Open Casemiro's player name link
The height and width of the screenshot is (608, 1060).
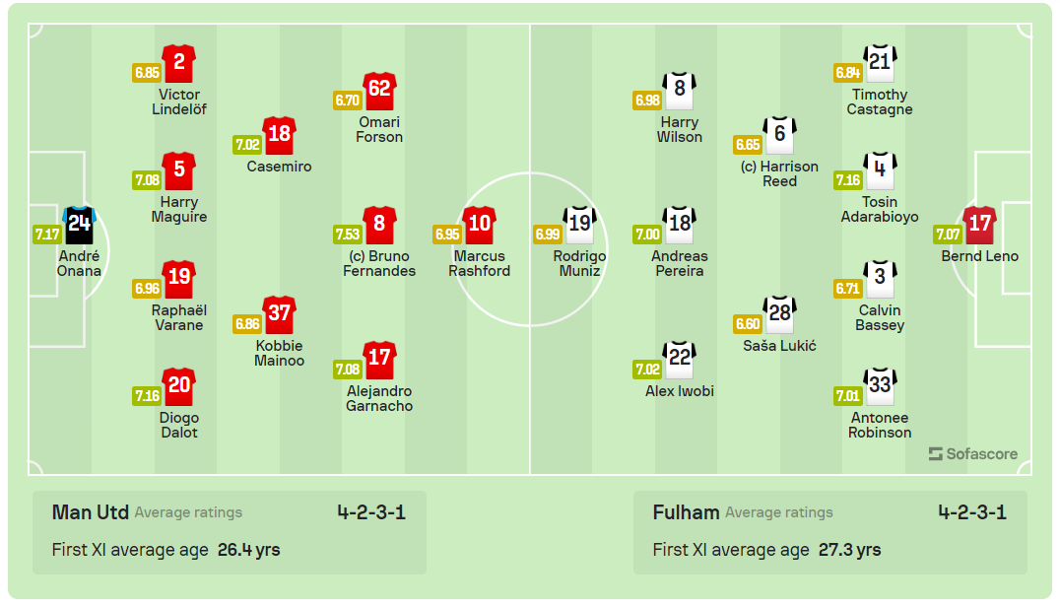point(279,167)
